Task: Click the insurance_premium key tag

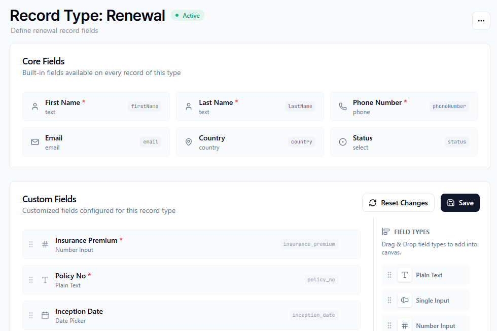Action: coord(309,244)
